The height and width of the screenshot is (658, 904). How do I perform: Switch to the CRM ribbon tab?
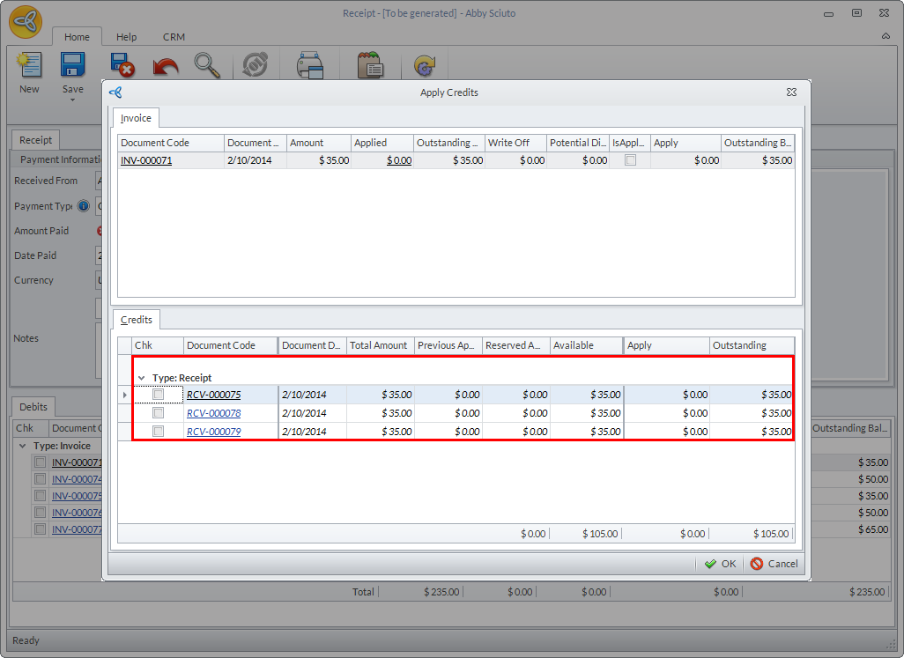point(174,37)
